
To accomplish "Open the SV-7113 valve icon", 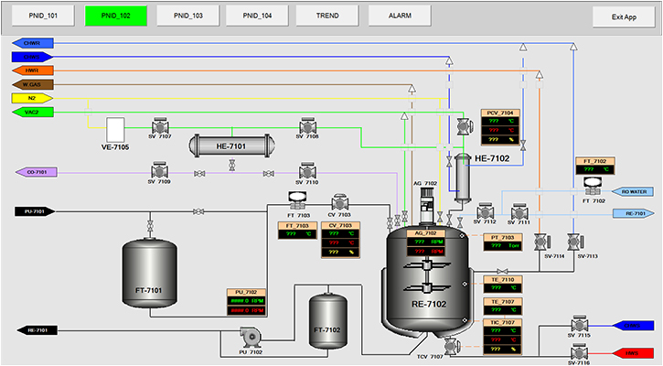I will pos(575,242).
